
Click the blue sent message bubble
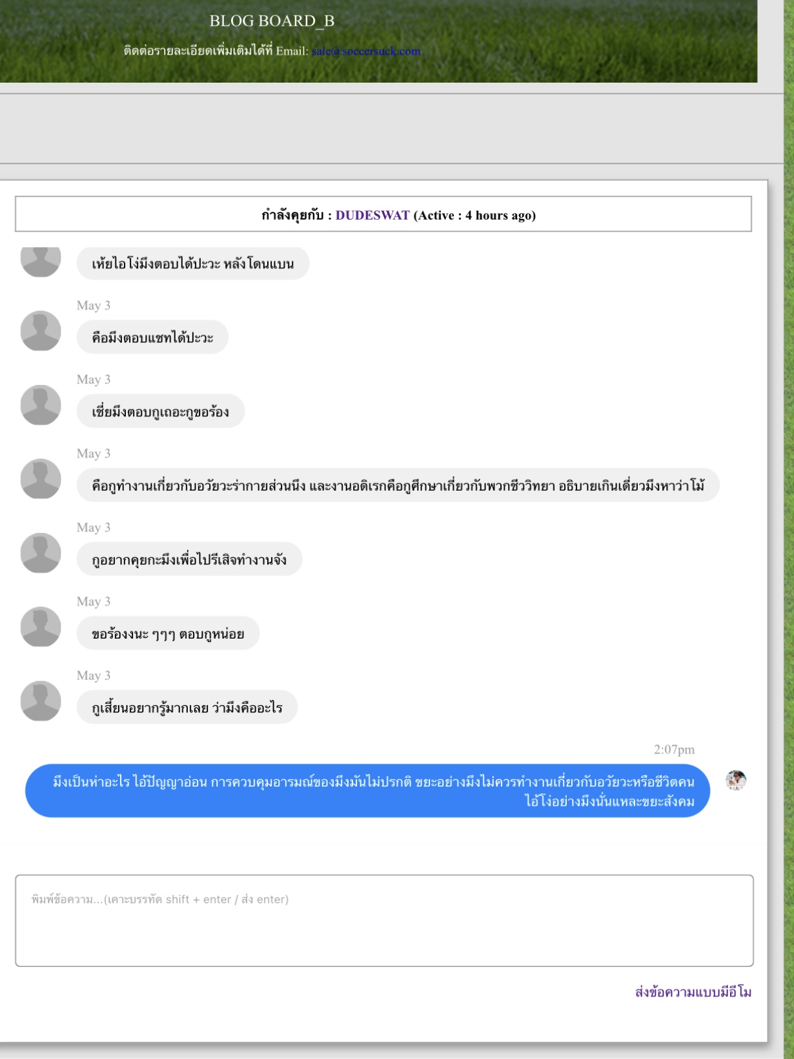pos(367,790)
